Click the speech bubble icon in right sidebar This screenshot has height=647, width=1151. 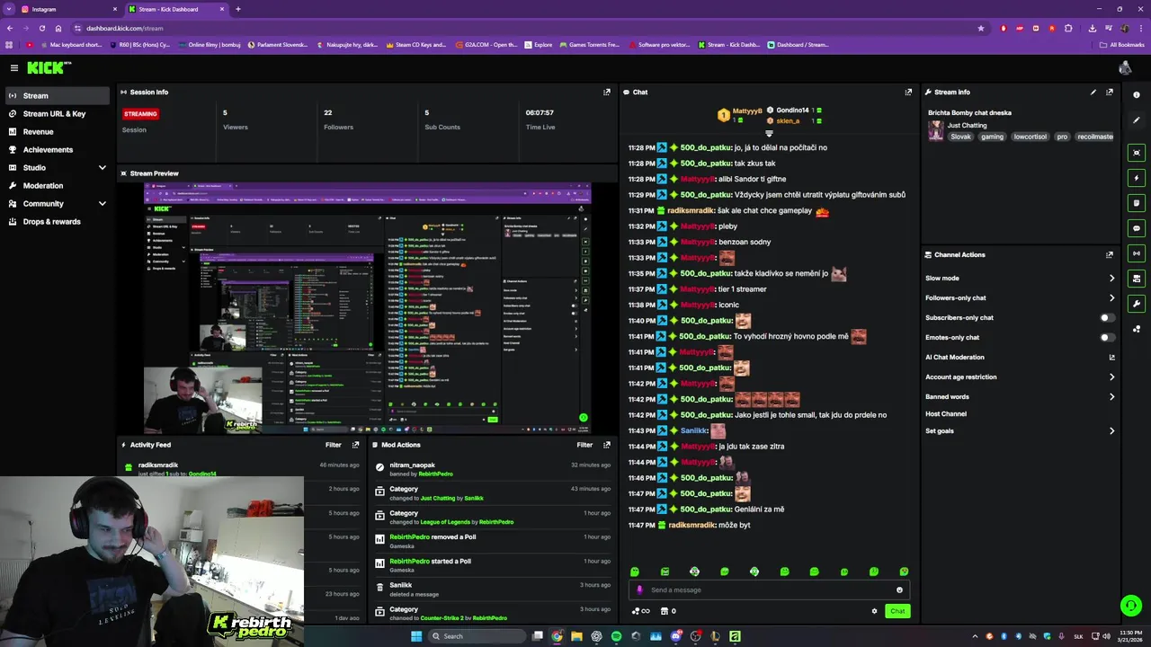(x=1137, y=228)
